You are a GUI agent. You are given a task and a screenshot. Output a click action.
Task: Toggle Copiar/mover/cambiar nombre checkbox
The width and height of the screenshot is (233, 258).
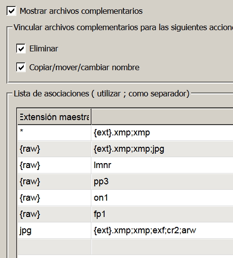coord(21,67)
